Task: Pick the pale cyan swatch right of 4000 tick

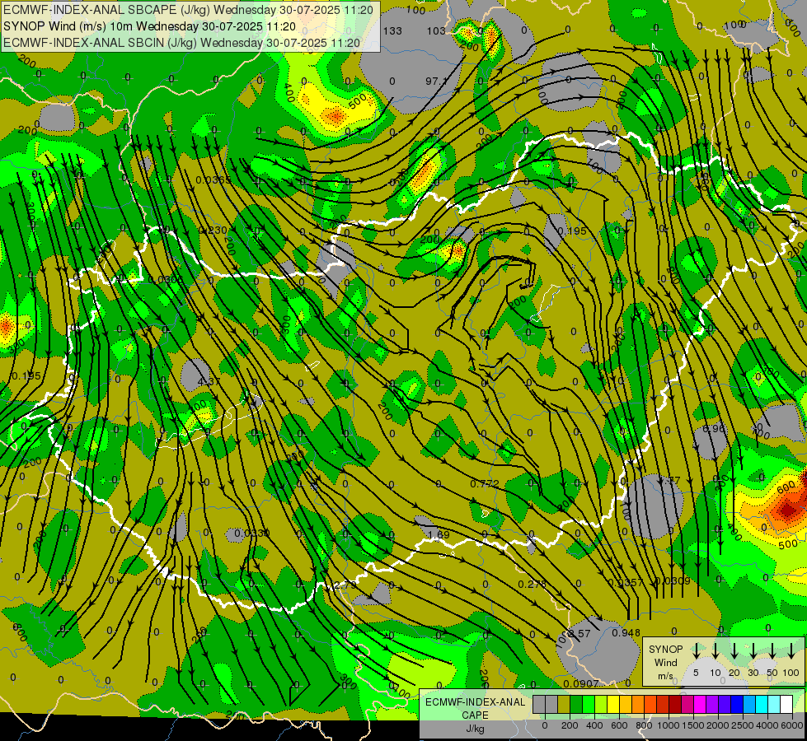Action: click(x=773, y=704)
